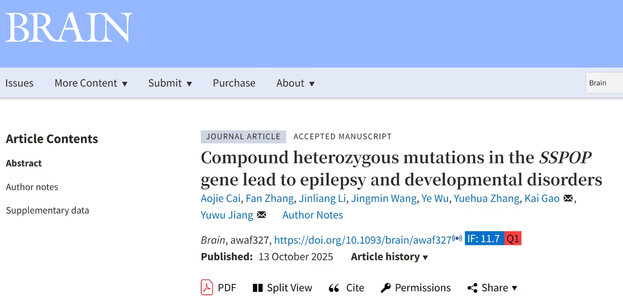This screenshot has width=623, height=296.
Task: Jump to Supplementary data section
Action: click(47, 210)
